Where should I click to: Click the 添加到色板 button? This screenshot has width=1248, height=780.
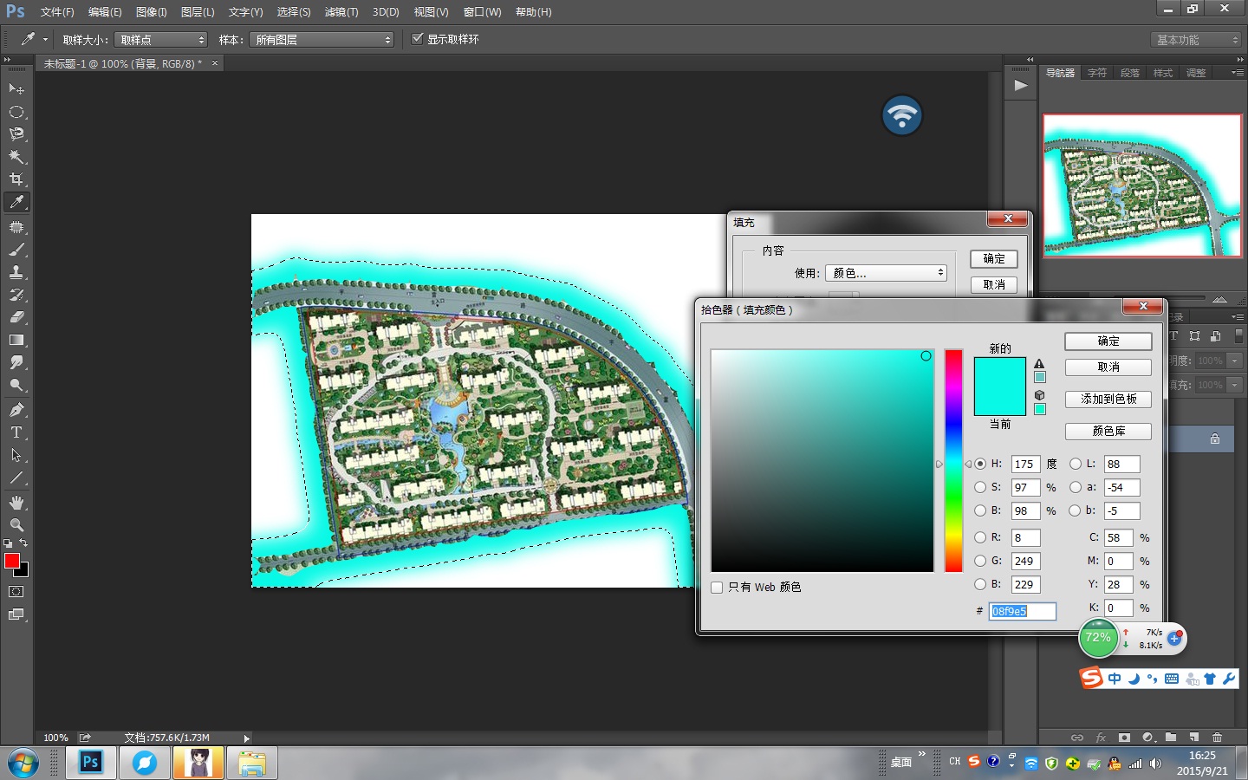click(x=1108, y=400)
